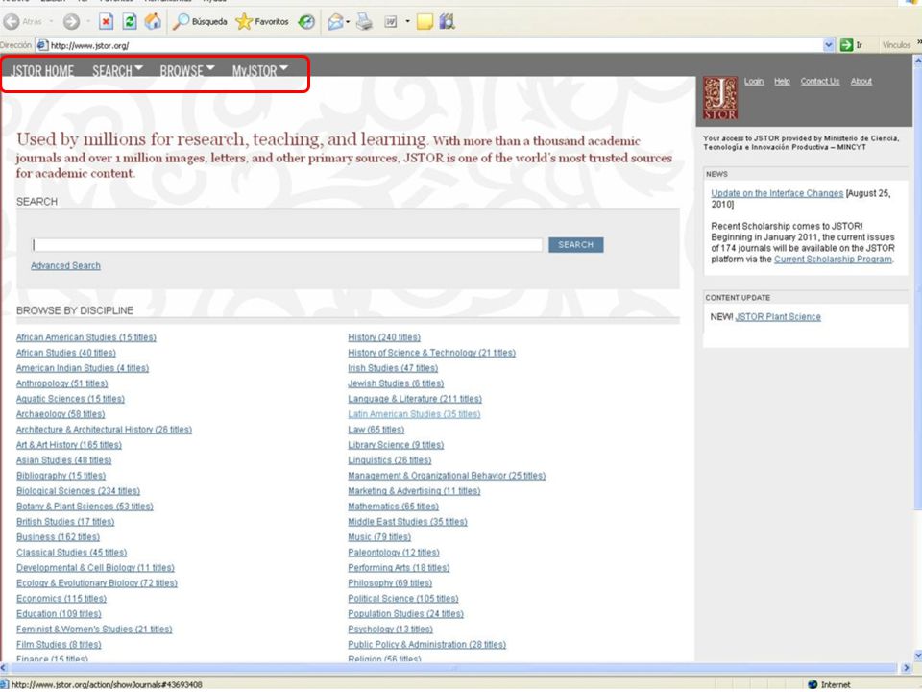Browse Art & Art History (165 titles)
Screen dimensions: 922x692
[x=69, y=444]
